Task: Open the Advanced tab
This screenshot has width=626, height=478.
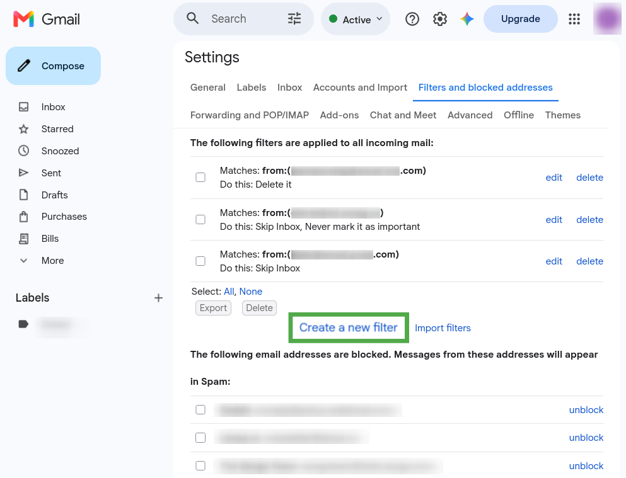Action: pos(470,115)
